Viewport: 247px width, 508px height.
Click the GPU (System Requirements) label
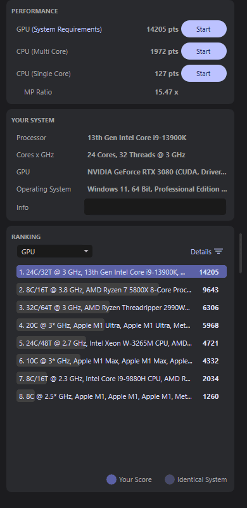pos(60,29)
